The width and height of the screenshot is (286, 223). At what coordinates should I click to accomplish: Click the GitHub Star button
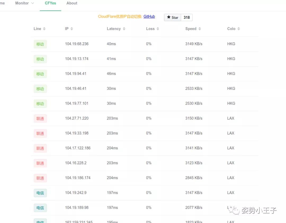click(x=173, y=17)
